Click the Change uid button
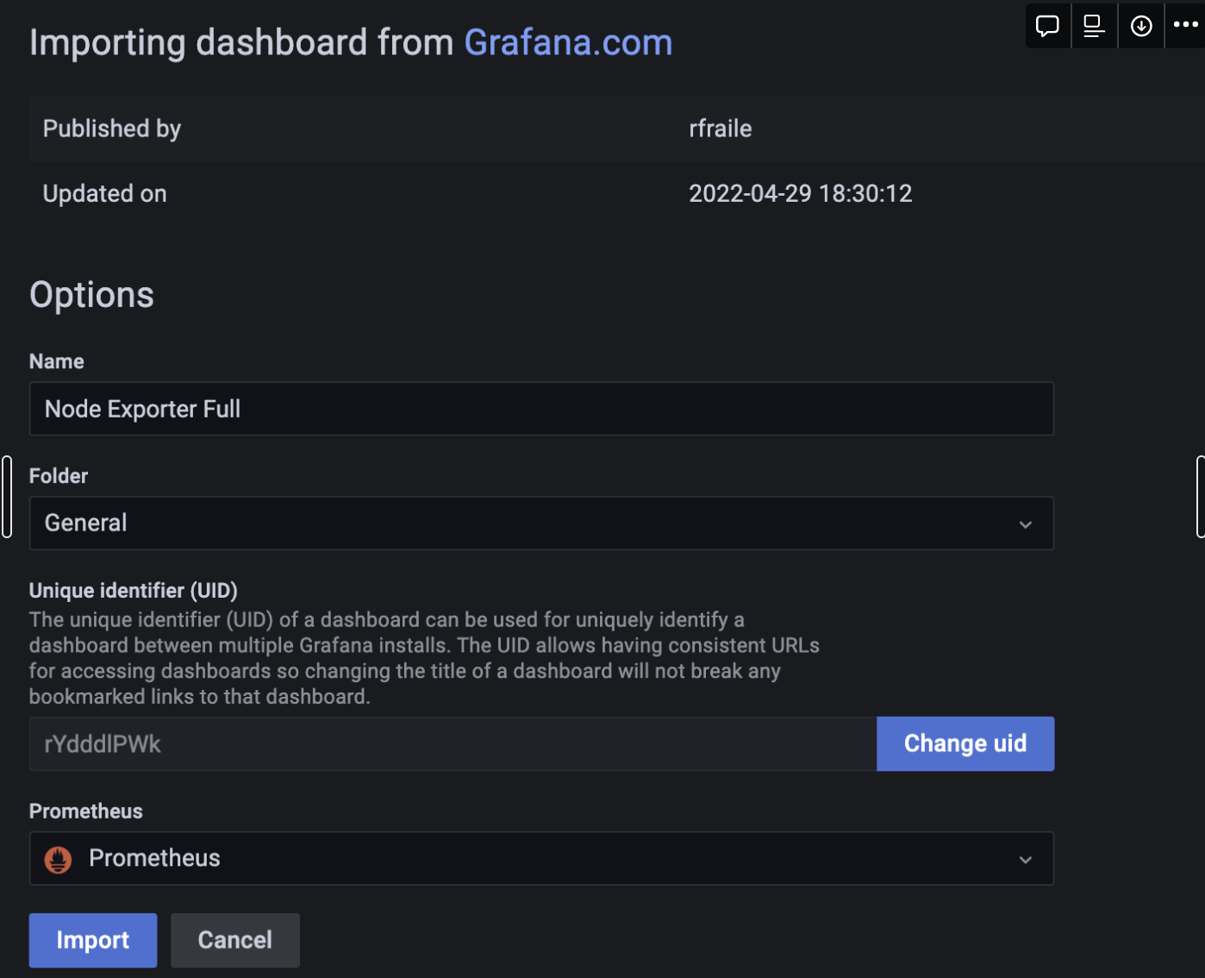Screen dimensions: 1205x978 click(x=965, y=743)
